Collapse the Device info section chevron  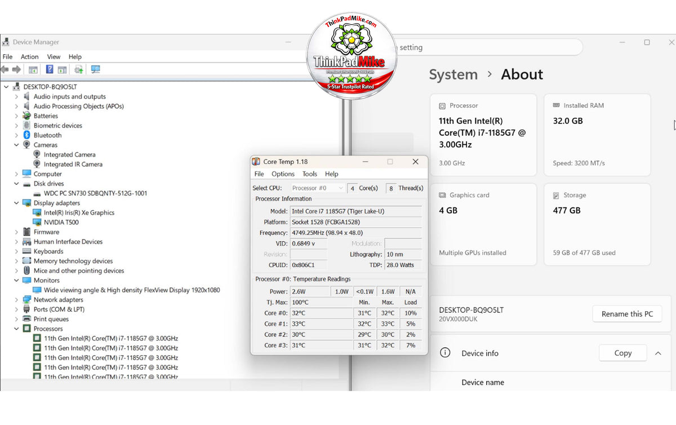click(x=658, y=353)
